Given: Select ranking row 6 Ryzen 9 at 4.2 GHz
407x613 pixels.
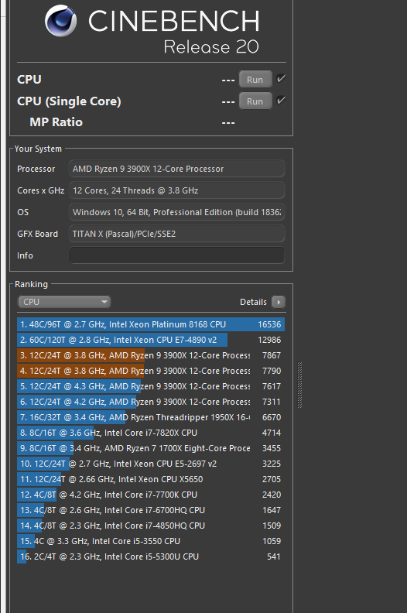Looking at the screenshot, I should pos(151,402).
